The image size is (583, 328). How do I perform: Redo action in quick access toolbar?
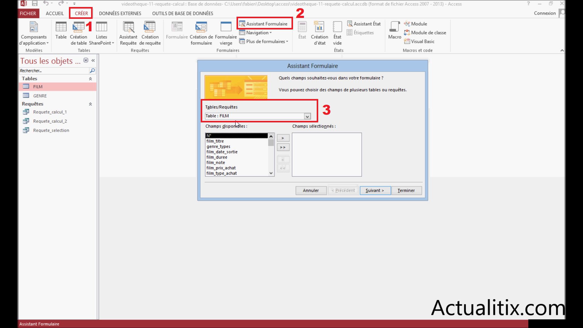coord(61,4)
